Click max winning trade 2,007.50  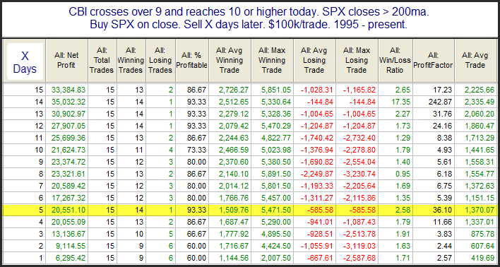276,259
